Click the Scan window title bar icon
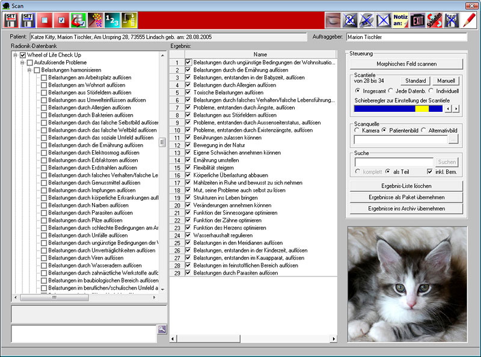 [6, 6]
